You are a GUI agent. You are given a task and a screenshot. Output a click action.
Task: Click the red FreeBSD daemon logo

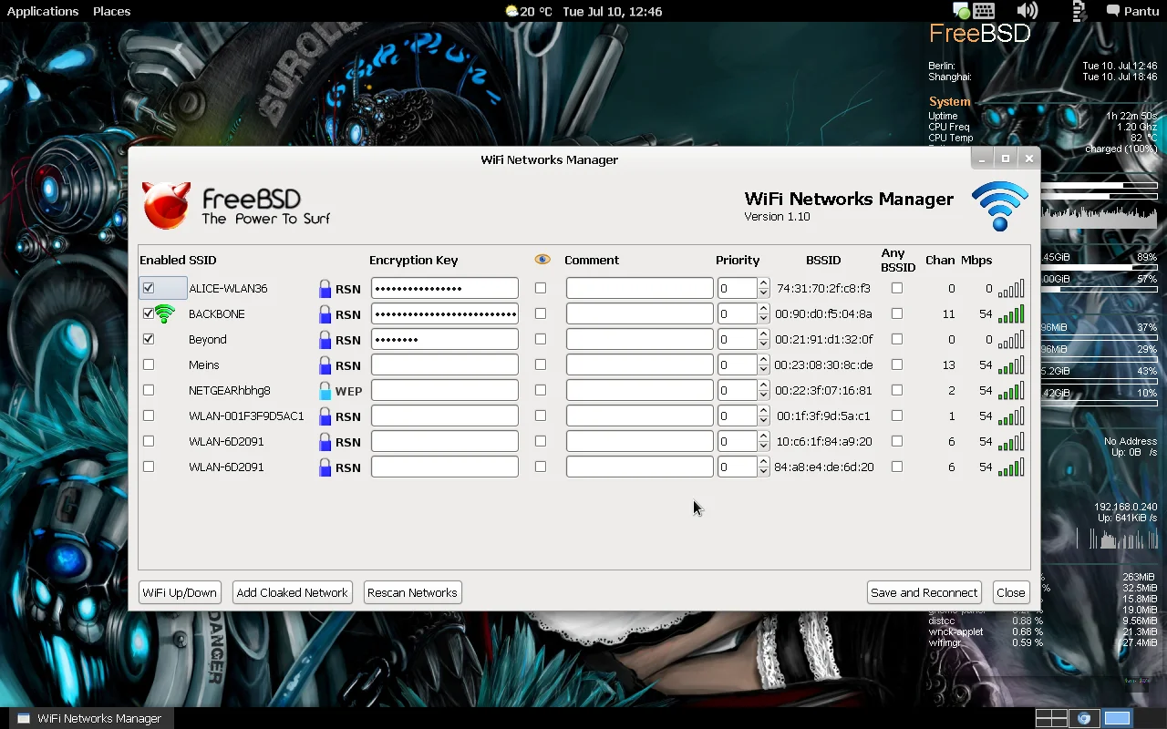(x=166, y=205)
